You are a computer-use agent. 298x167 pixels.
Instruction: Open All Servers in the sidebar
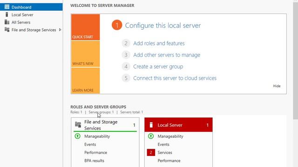pos(31,22)
